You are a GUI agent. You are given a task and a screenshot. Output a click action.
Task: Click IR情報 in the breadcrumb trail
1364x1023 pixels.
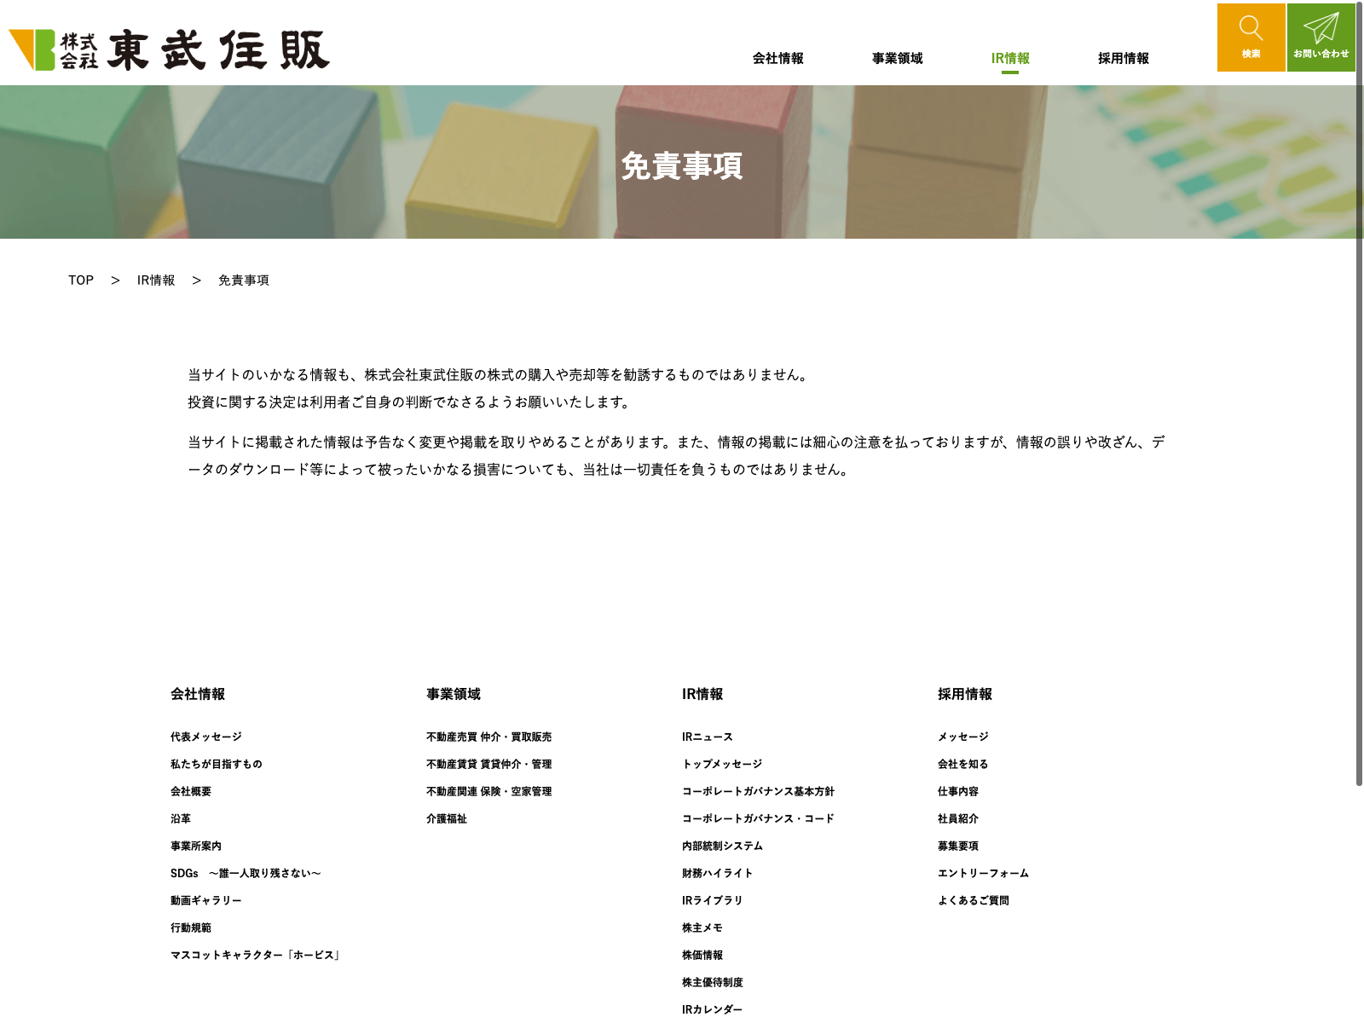[x=156, y=280]
